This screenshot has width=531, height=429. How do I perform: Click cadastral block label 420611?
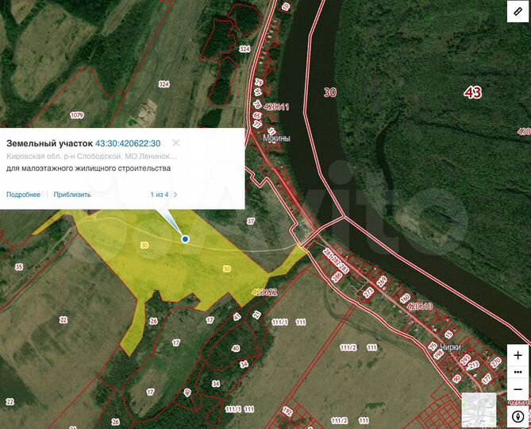pos(276,107)
